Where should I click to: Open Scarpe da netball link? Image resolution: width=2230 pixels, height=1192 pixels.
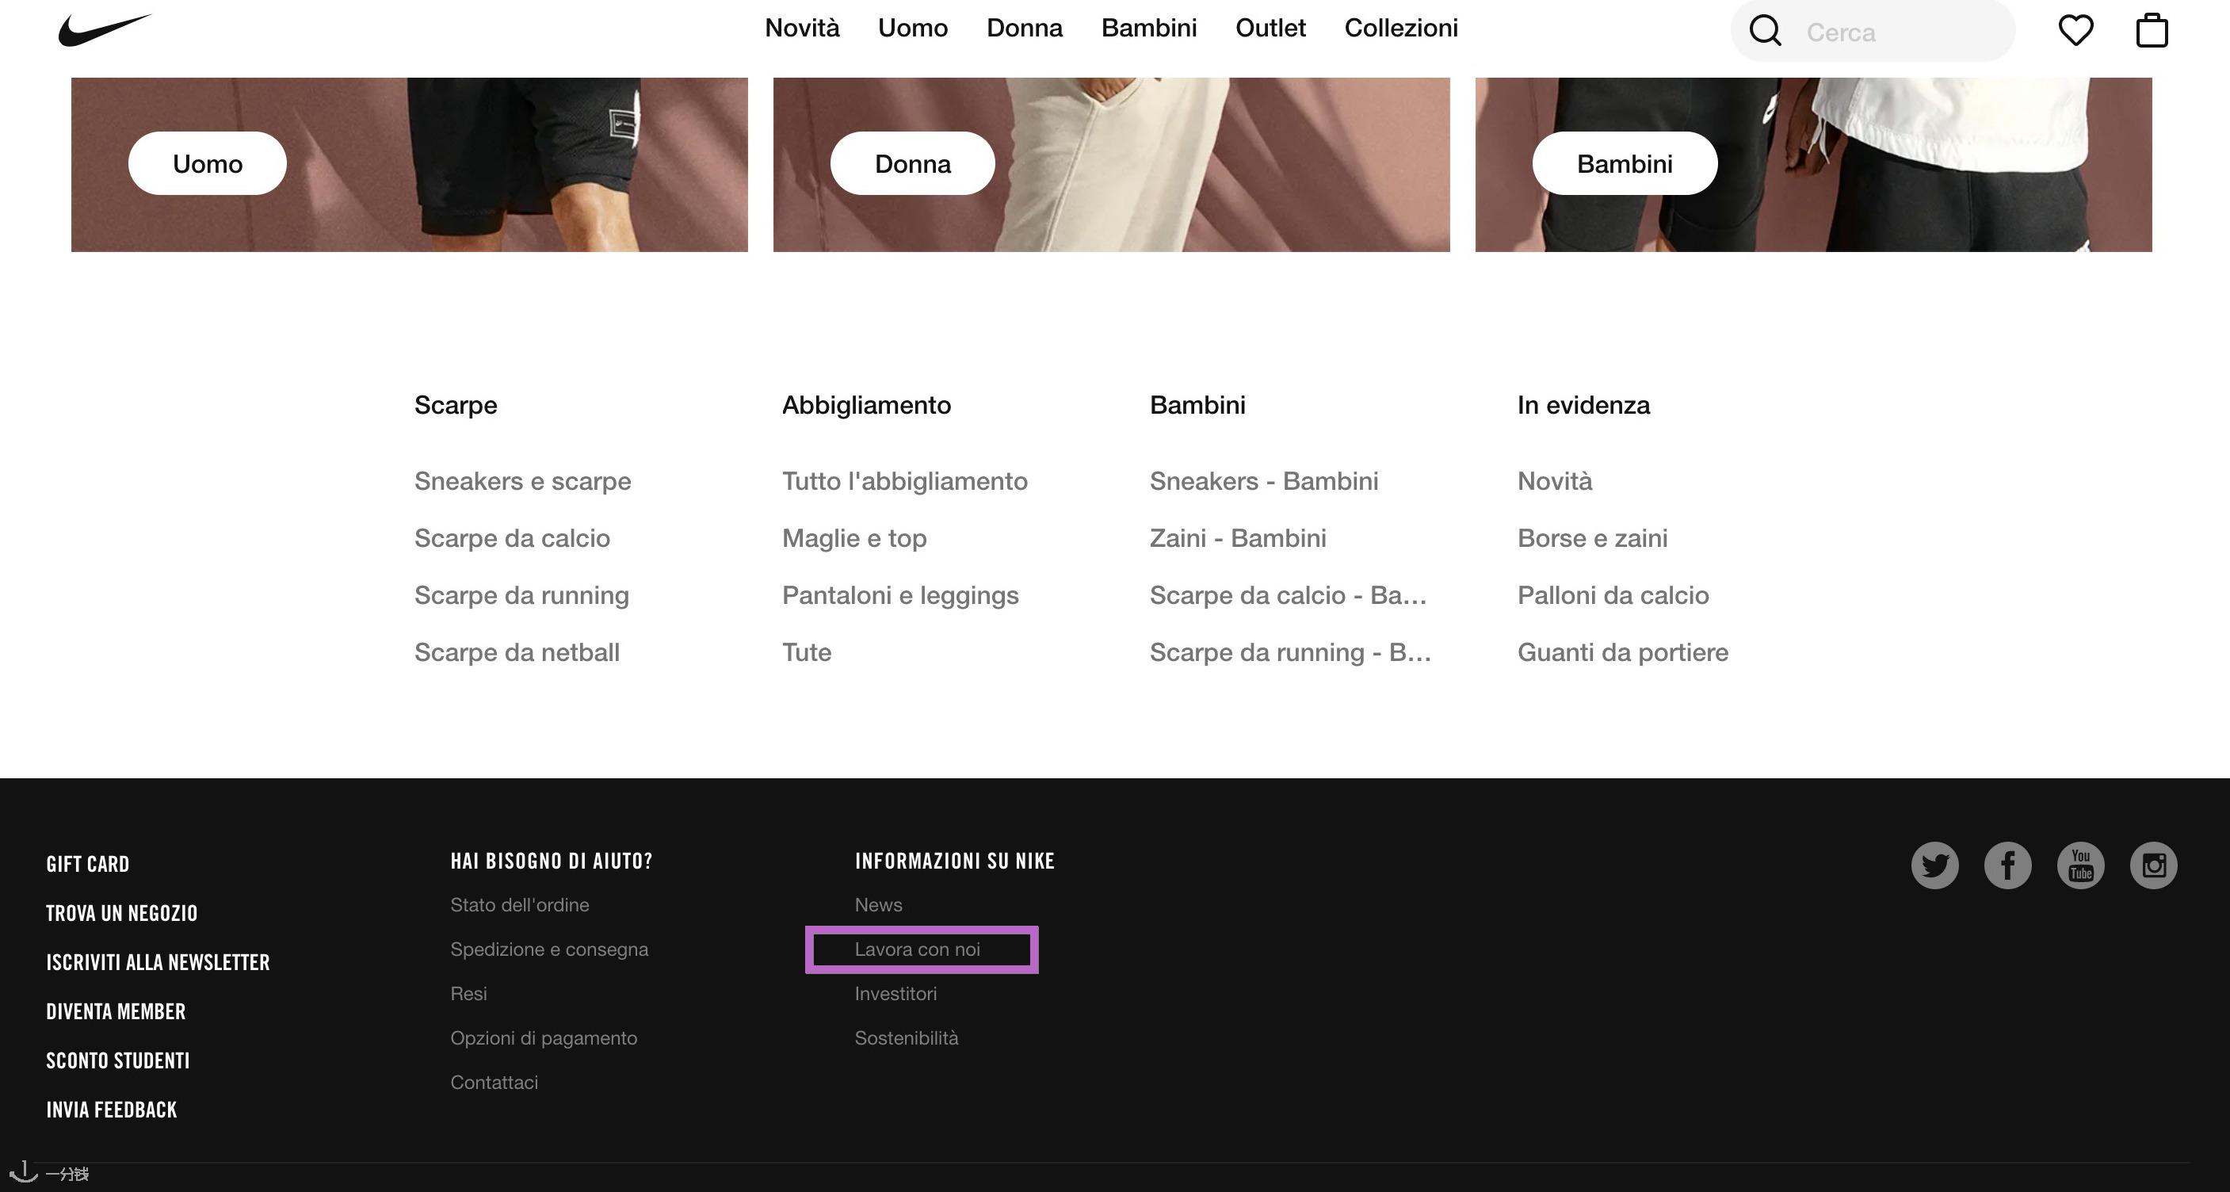click(517, 653)
